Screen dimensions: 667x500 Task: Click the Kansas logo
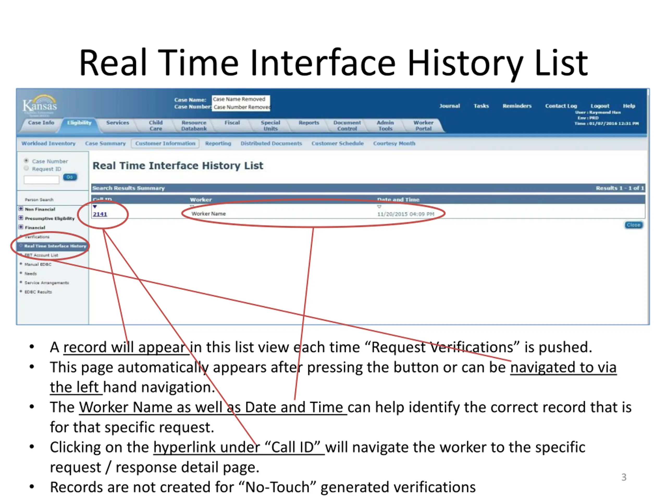click(x=40, y=105)
